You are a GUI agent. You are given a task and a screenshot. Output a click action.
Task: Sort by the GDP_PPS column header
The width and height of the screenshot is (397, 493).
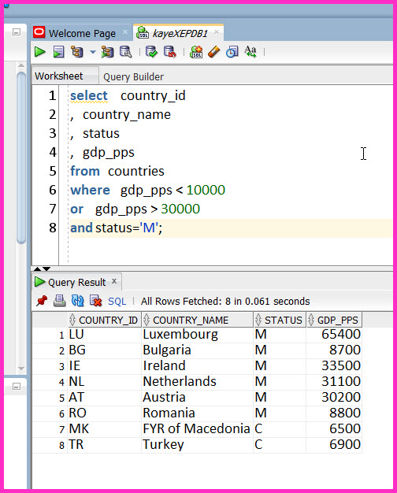[335, 320]
